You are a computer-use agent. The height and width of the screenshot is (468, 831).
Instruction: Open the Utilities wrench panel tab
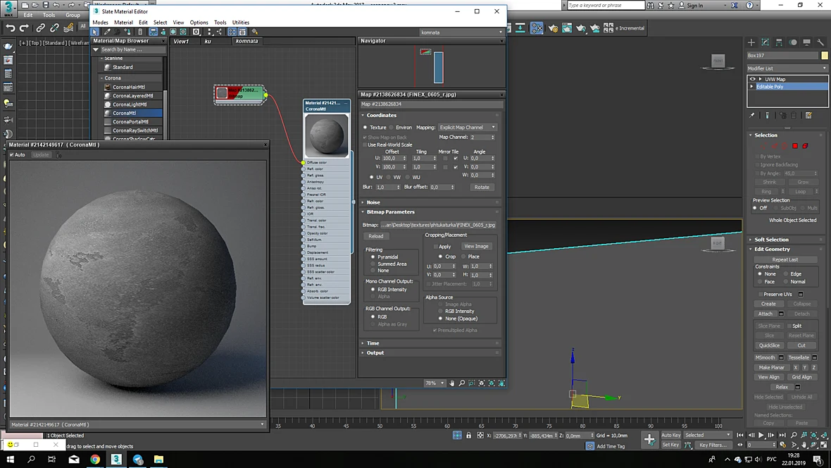[820, 42]
